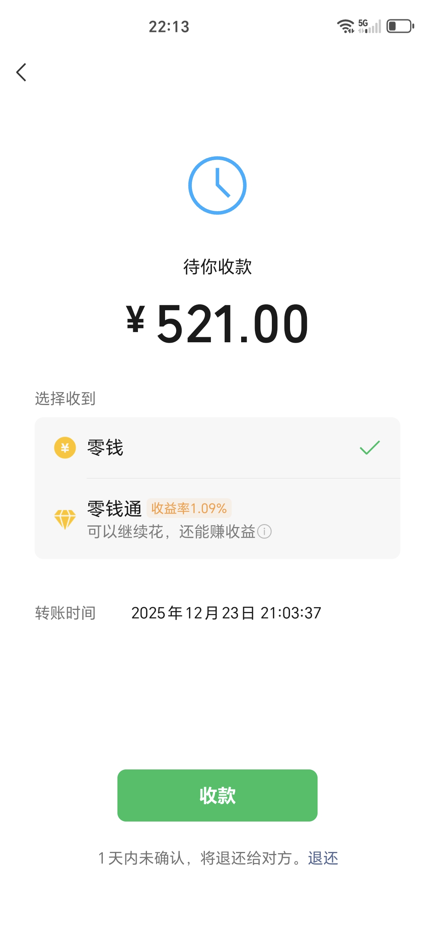Tap the green checkmark on 零钱

click(x=370, y=448)
